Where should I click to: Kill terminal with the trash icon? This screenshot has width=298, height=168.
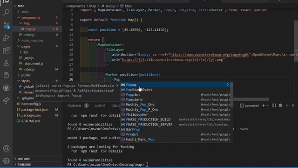point(280,105)
